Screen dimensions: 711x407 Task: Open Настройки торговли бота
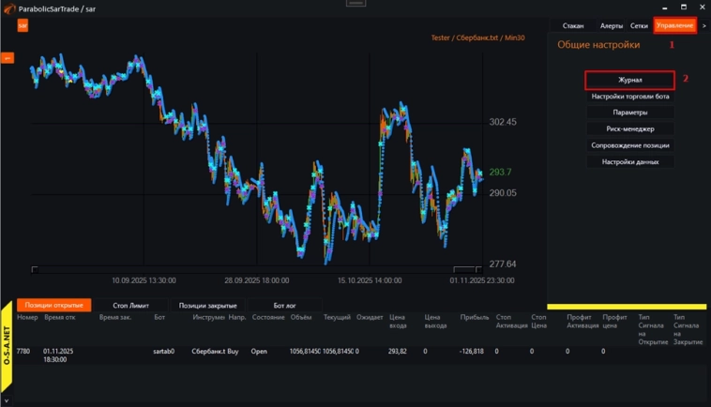click(x=629, y=97)
